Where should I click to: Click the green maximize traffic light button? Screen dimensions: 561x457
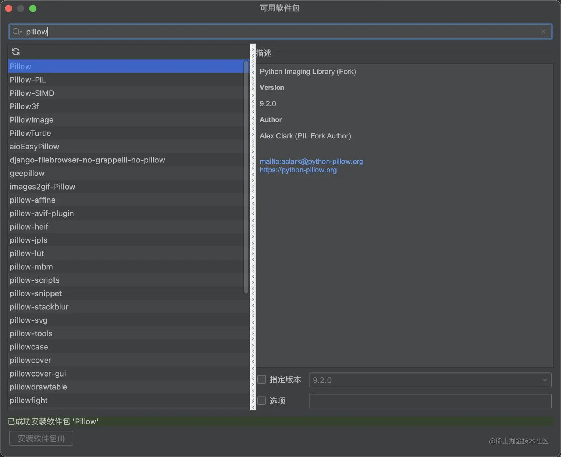click(33, 8)
